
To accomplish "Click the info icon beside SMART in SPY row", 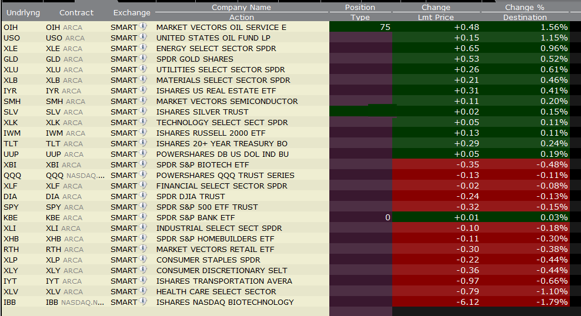I will 143,207.
